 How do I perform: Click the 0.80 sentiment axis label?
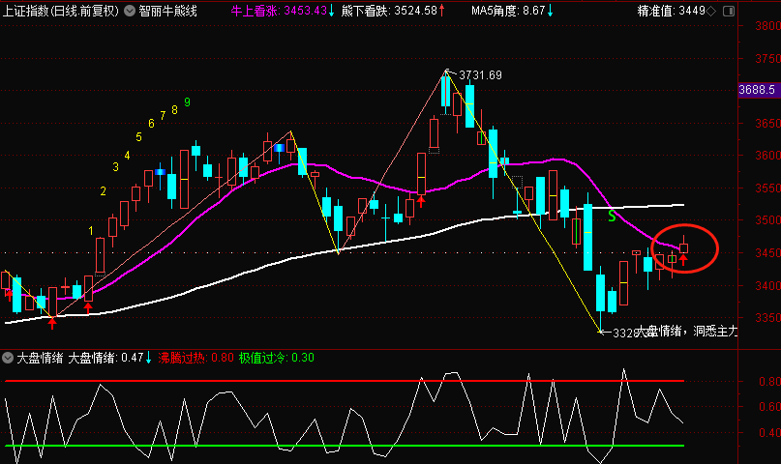point(769,382)
